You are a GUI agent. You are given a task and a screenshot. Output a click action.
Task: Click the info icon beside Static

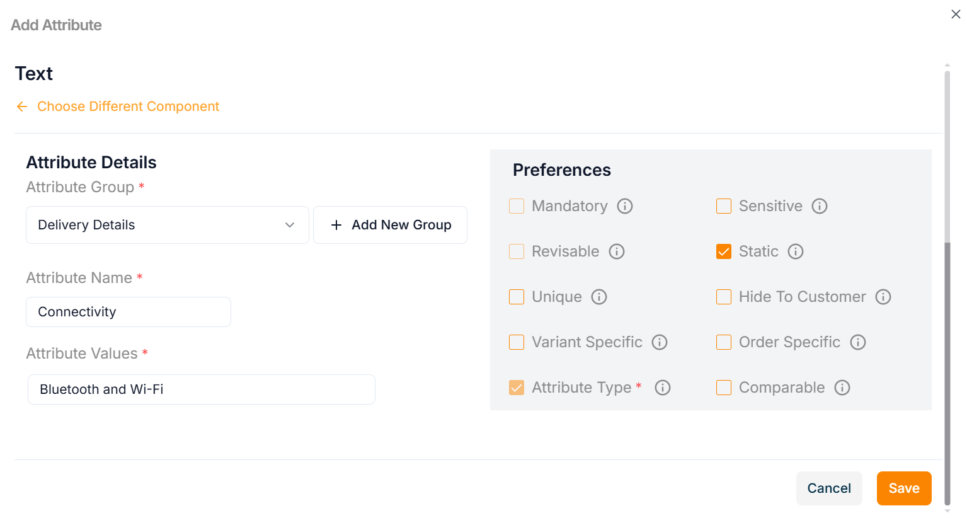coord(796,251)
